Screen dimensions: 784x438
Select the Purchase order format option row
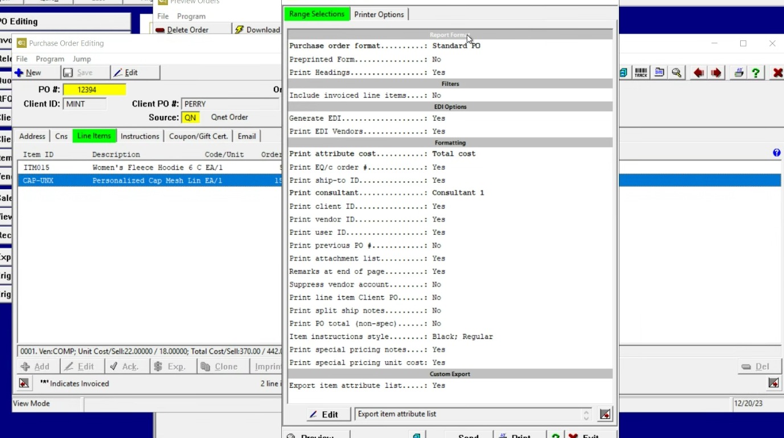(450, 46)
